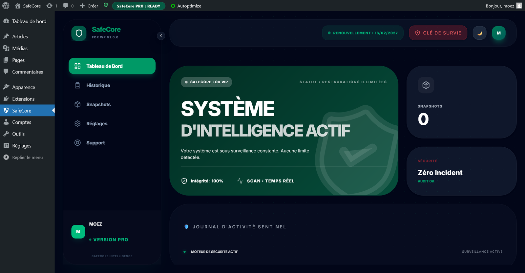Open the comments bubble in admin bar
This screenshot has height=273, width=525.
[x=68, y=6]
